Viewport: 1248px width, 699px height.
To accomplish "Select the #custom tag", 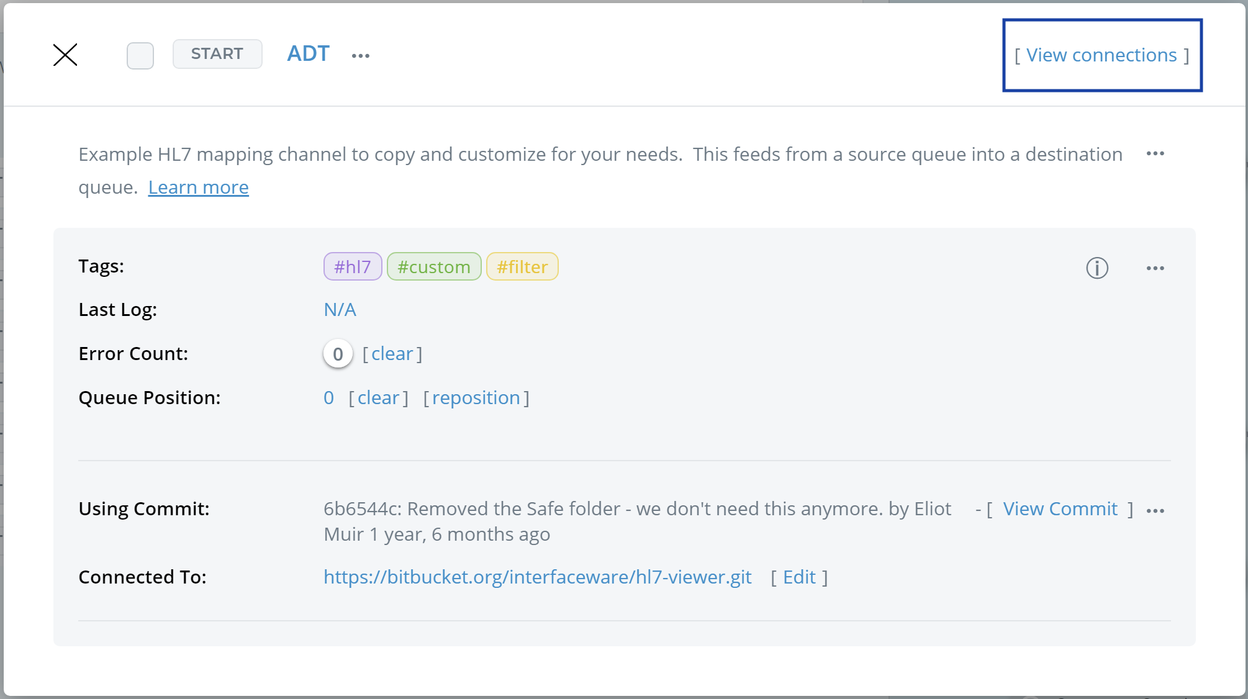I will pos(434,267).
